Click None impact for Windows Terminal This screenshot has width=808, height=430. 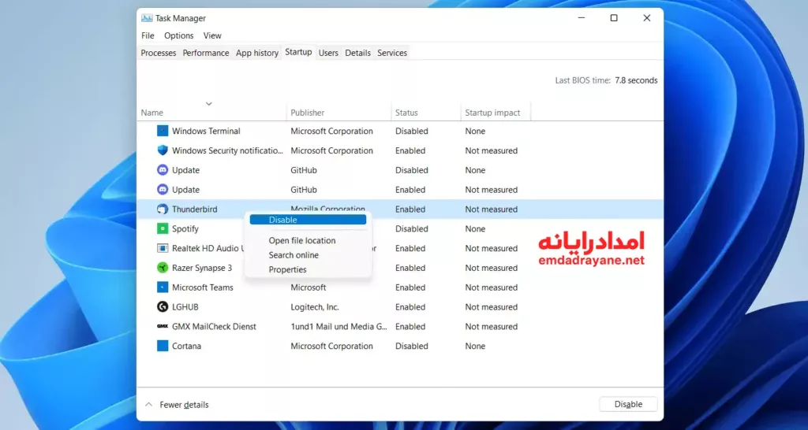(475, 132)
